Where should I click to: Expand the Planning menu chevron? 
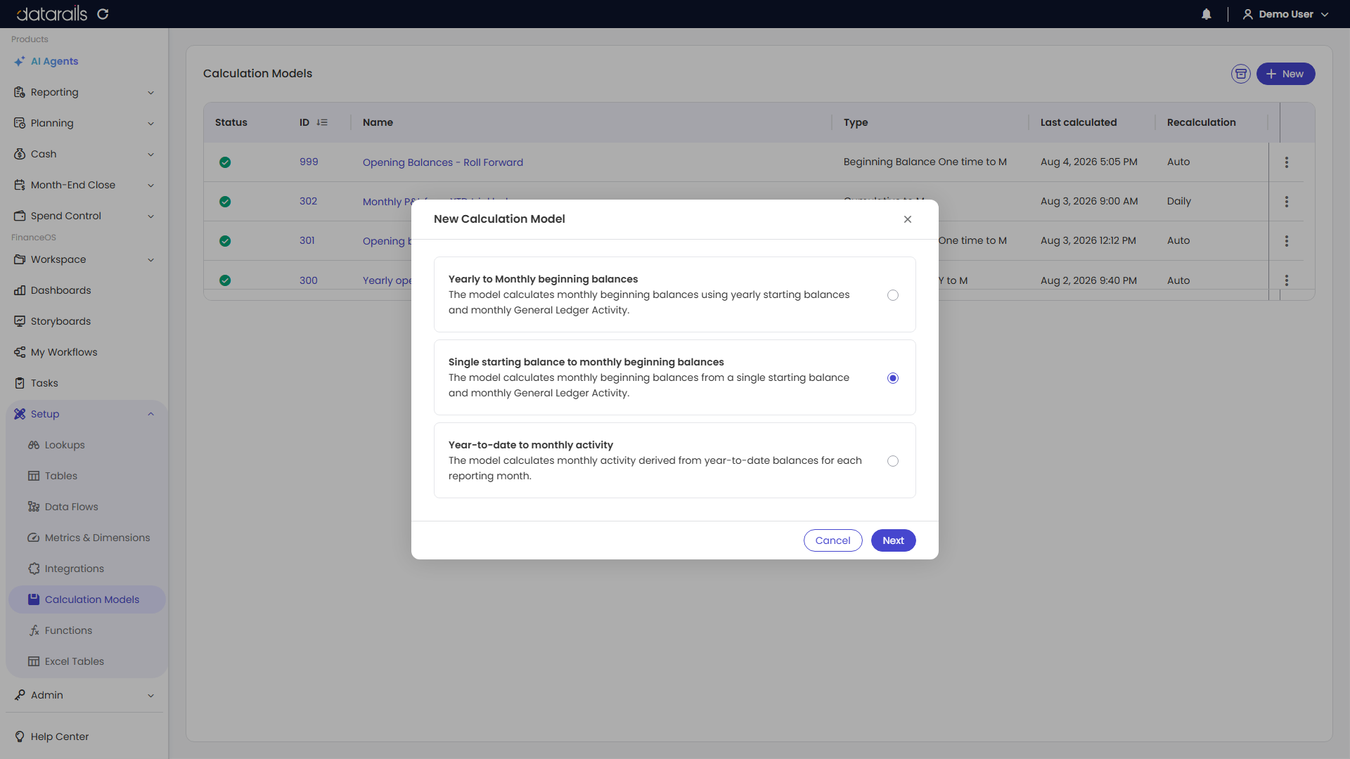(150, 124)
